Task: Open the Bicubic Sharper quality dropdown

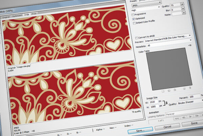Action: (x=190, y=102)
